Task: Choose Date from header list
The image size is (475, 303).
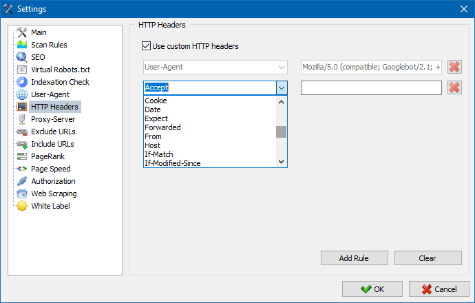Action: [210, 109]
